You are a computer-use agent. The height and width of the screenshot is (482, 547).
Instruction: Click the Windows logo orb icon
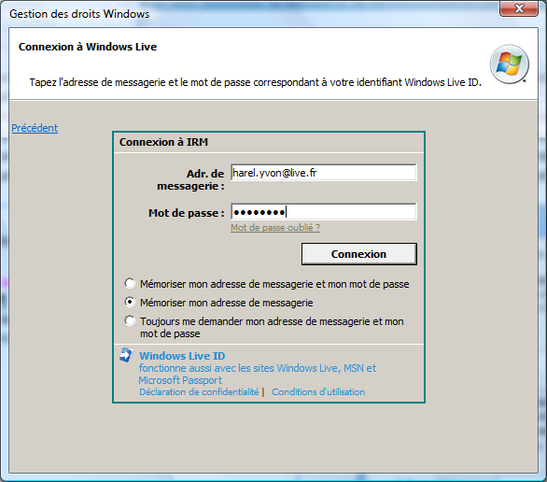(510, 64)
